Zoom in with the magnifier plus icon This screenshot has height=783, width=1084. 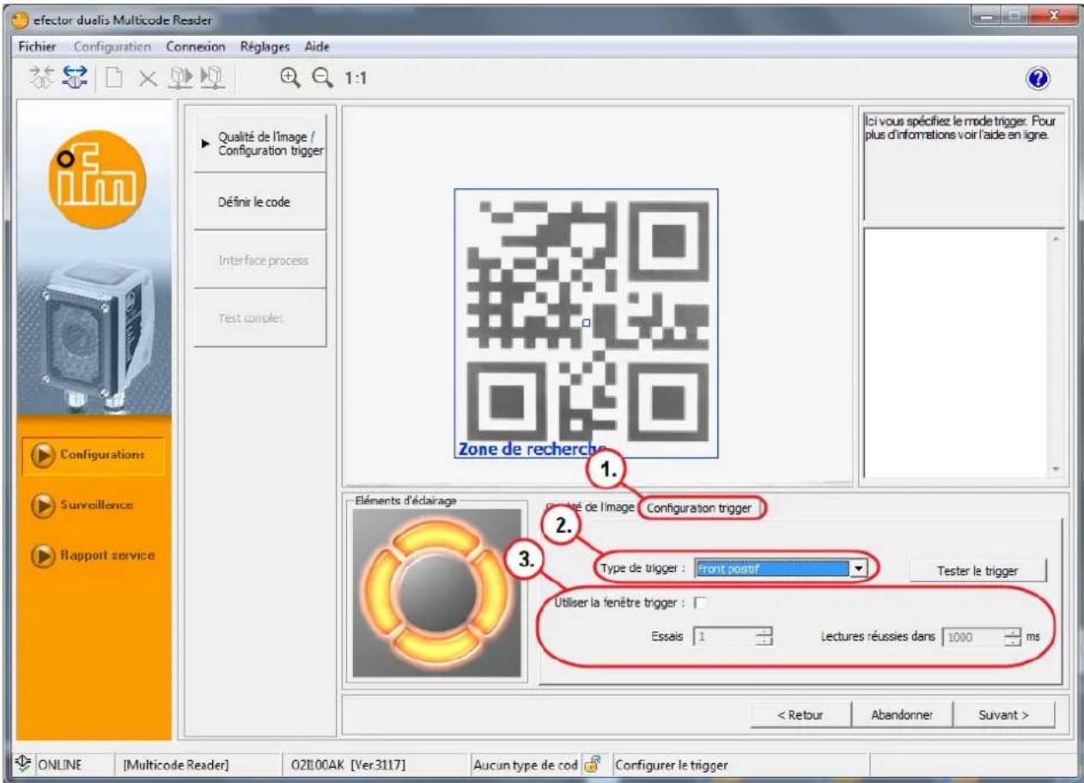tap(289, 79)
